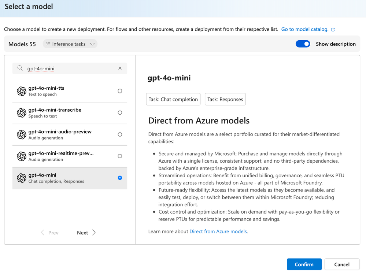The image size is (366, 274).
Task: Go to next page of models
Action: point(86,233)
